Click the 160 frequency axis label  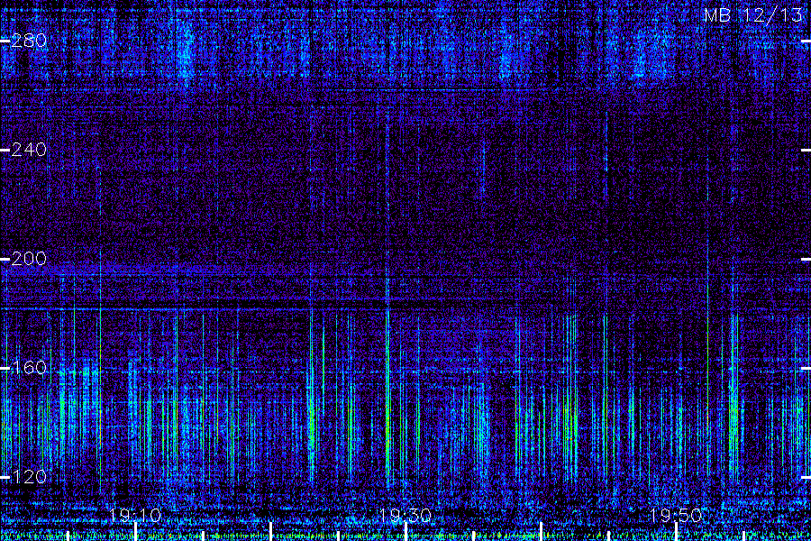29,368
